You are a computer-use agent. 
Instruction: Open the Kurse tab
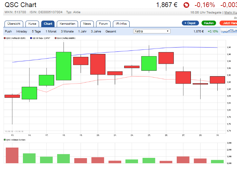(32, 24)
